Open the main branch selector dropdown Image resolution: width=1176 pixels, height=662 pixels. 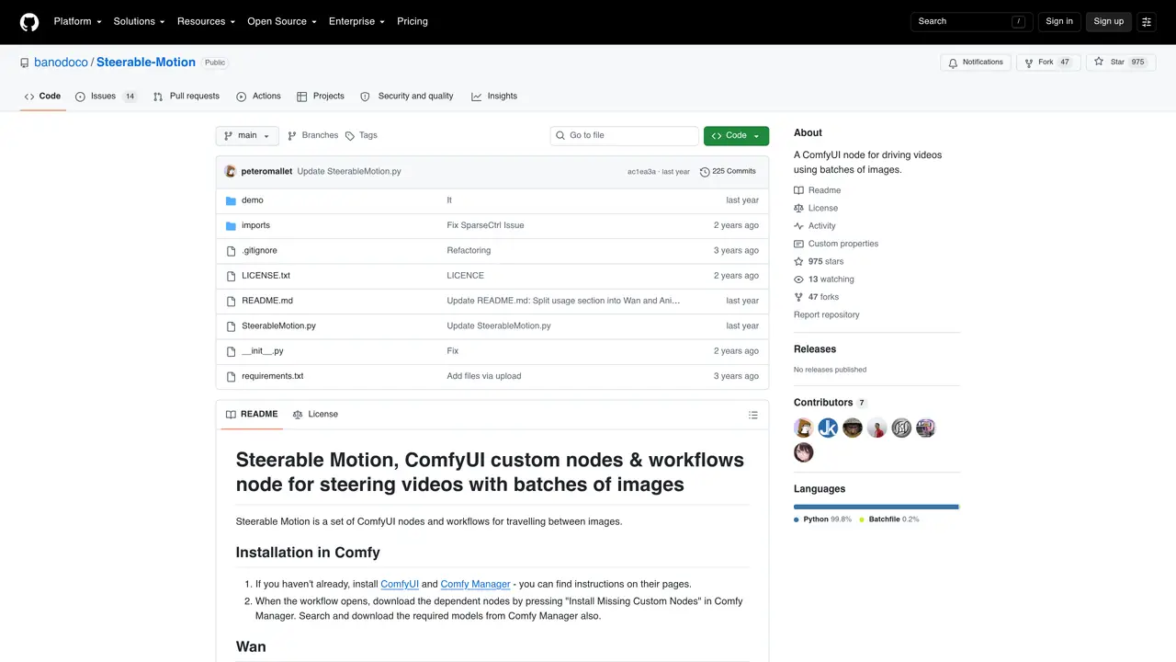coord(247,136)
